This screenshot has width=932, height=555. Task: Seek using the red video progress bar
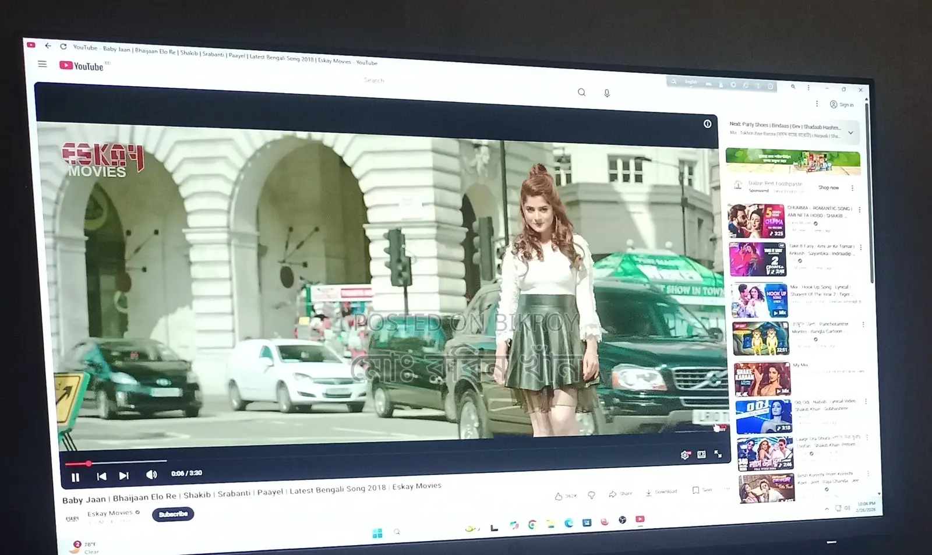(115, 462)
